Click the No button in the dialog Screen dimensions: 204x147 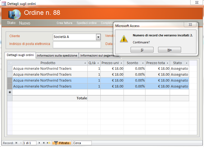click(169, 50)
